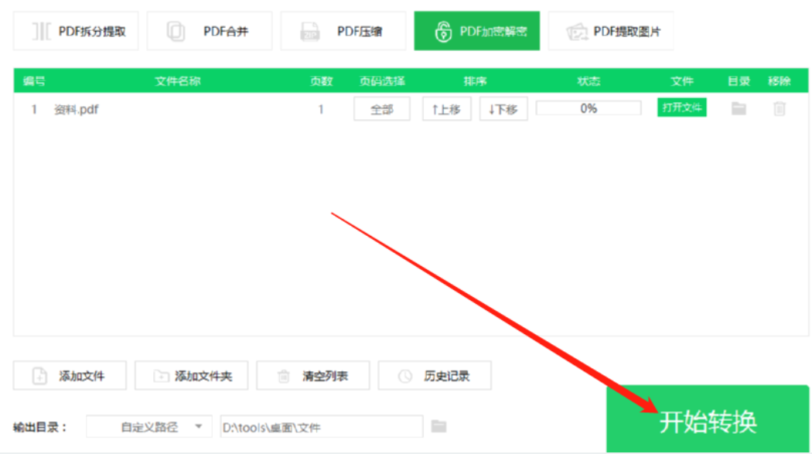The width and height of the screenshot is (812, 454).
Task: Click the 页数 column header
Action: pos(321,80)
